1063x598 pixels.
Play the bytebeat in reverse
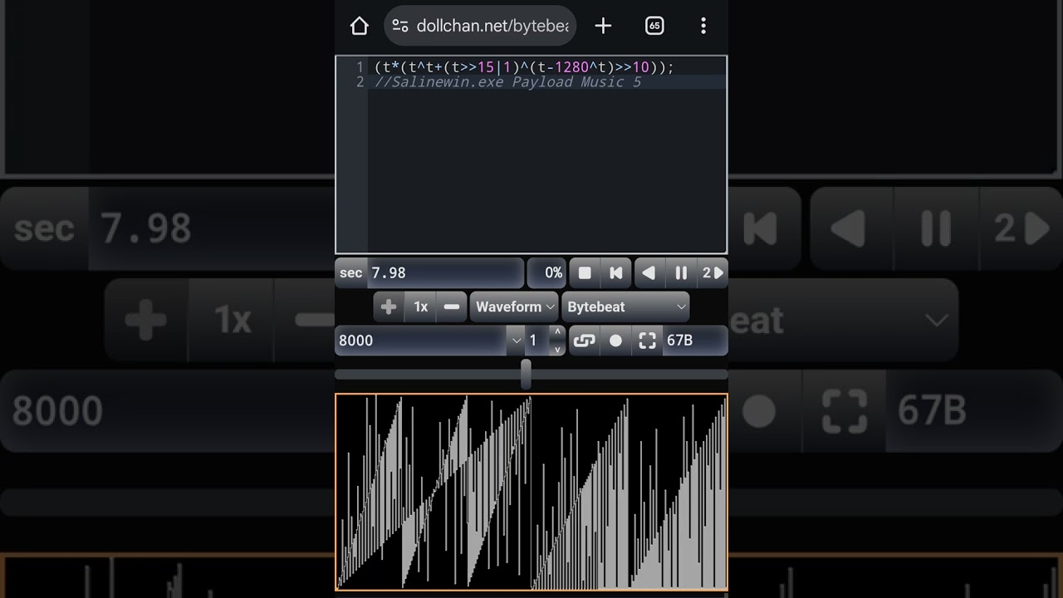(x=649, y=272)
